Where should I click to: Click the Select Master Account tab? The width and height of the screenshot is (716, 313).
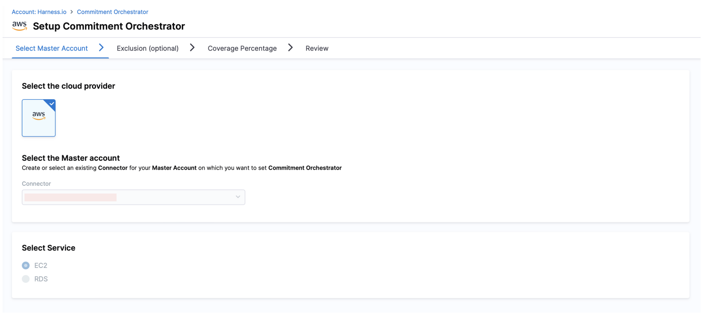(52, 48)
